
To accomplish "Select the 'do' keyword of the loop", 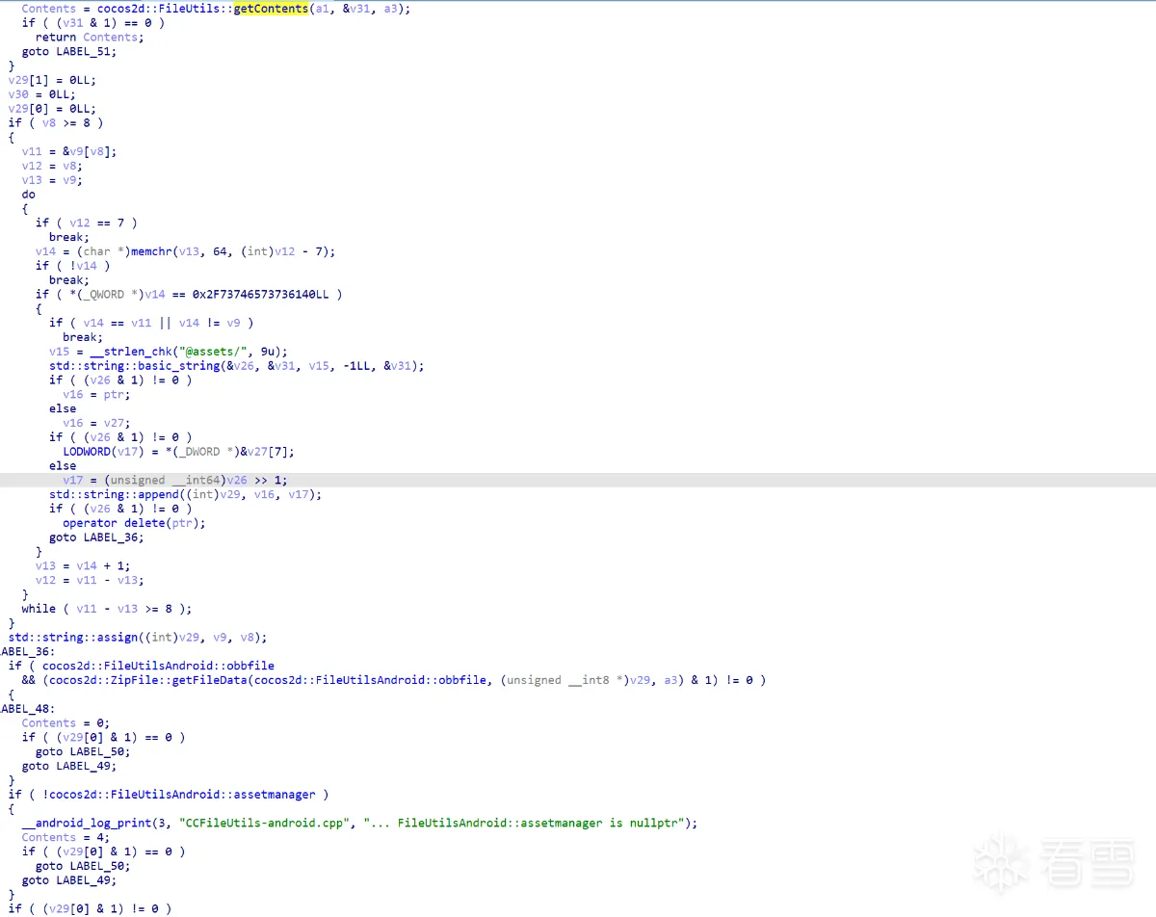I will click(28, 195).
